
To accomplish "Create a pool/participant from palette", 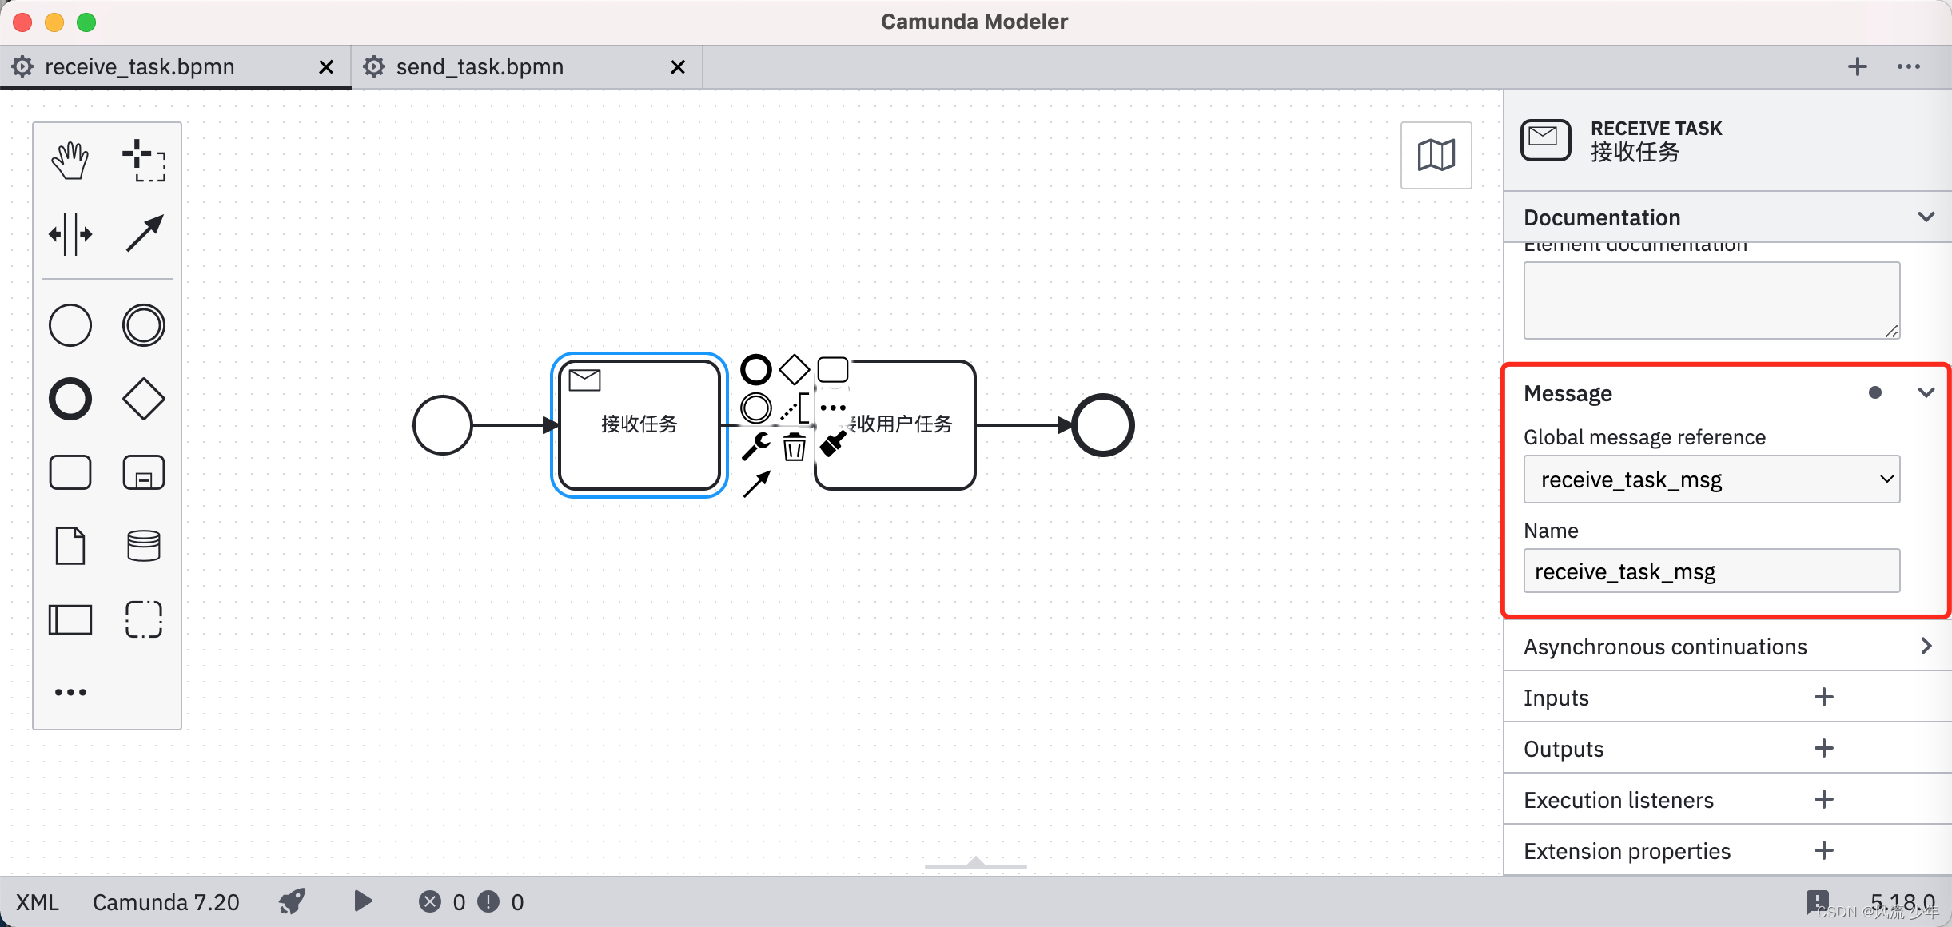I will tap(70, 619).
